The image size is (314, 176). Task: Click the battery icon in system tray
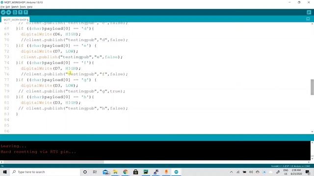click(244, 172)
